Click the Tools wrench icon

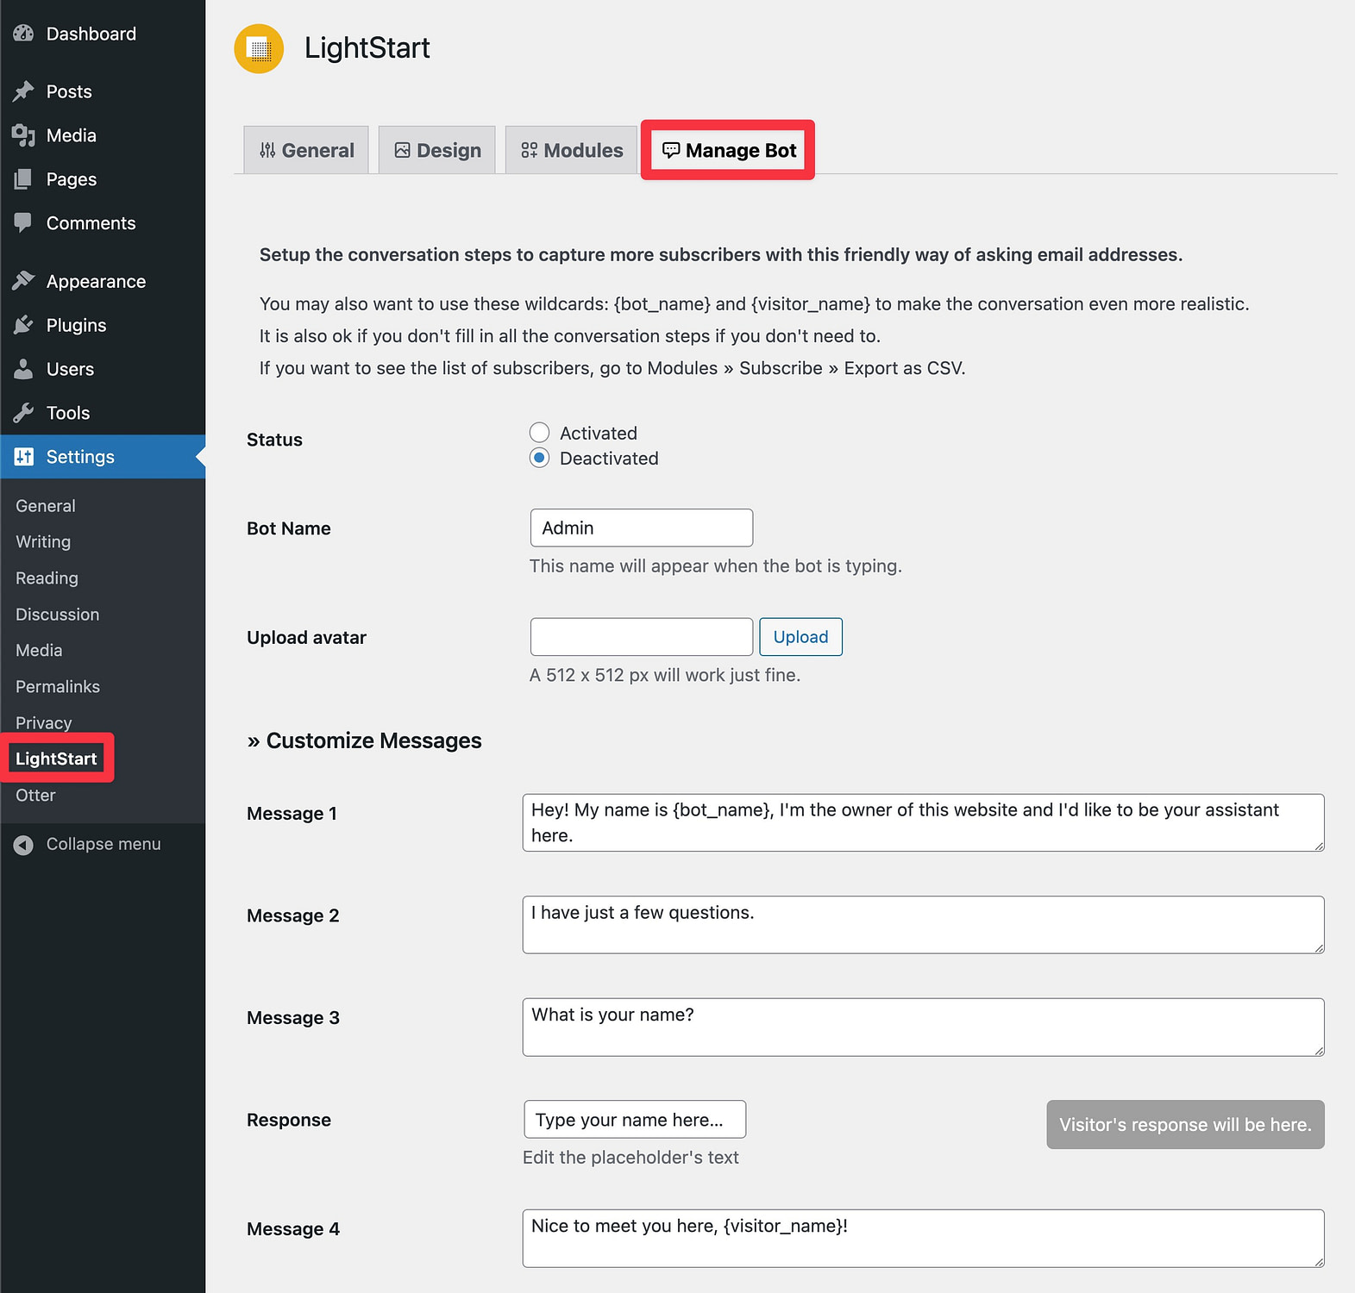pos(23,413)
